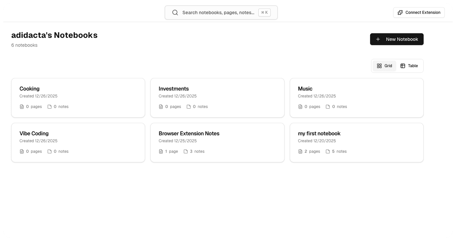Select the Table view icon
The height and width of the screenshot is (241, 456).
tap(403, 66)
